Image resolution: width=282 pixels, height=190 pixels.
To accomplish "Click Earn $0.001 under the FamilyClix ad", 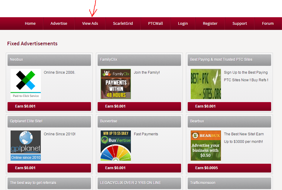I will [139, 106].
